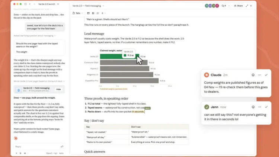Open the comments icon showing 9
Viewport: 279px width, 157px height.
(x=224, y=6)
